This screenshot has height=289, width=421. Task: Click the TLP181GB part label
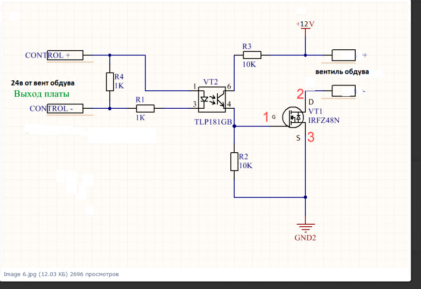[x=213, y=122]
